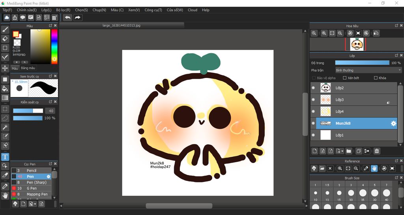Select the Bucket fill tool
The height and width of the screenshot is (215, 404).
pyautogui.click(x=5, y=89)
